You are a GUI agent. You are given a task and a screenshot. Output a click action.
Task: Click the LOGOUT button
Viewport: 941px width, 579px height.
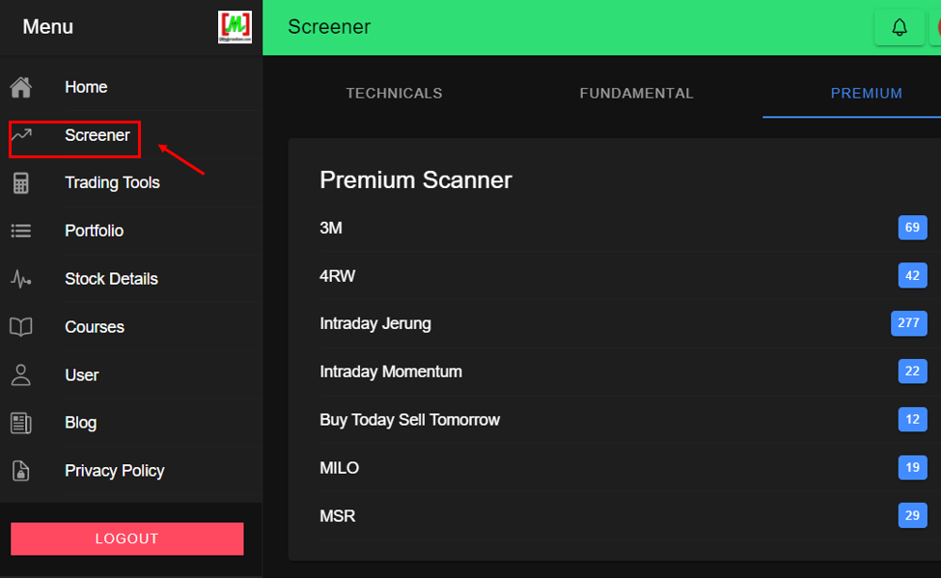click(126, 538)
